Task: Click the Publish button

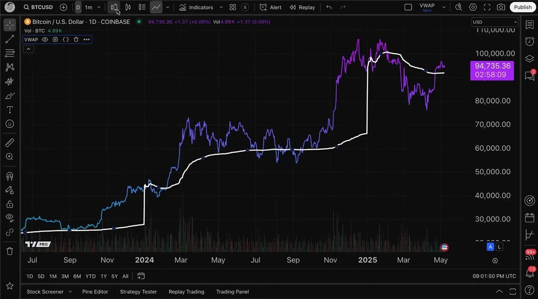Action: point(522,7)
